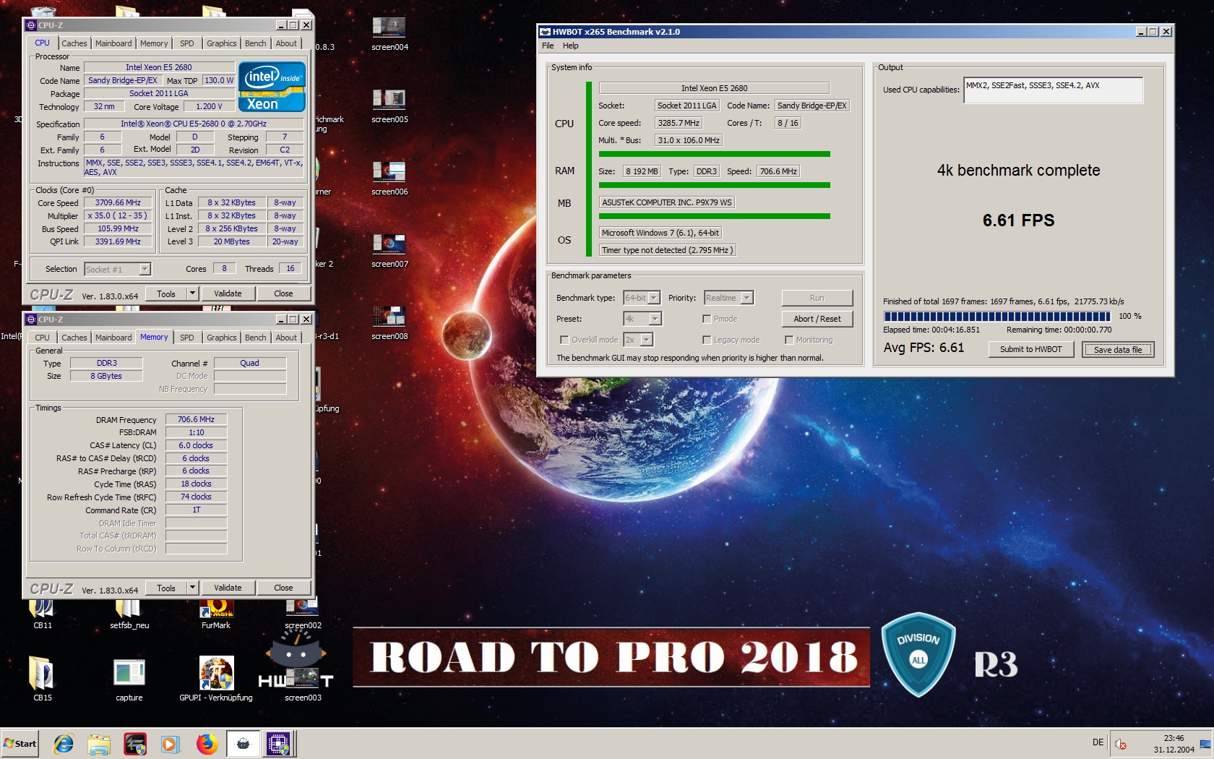Click Close in lower CPU-Z window
Image resolution: width=1214 pixels, height=759 pixels.
[x=283, y=588]
